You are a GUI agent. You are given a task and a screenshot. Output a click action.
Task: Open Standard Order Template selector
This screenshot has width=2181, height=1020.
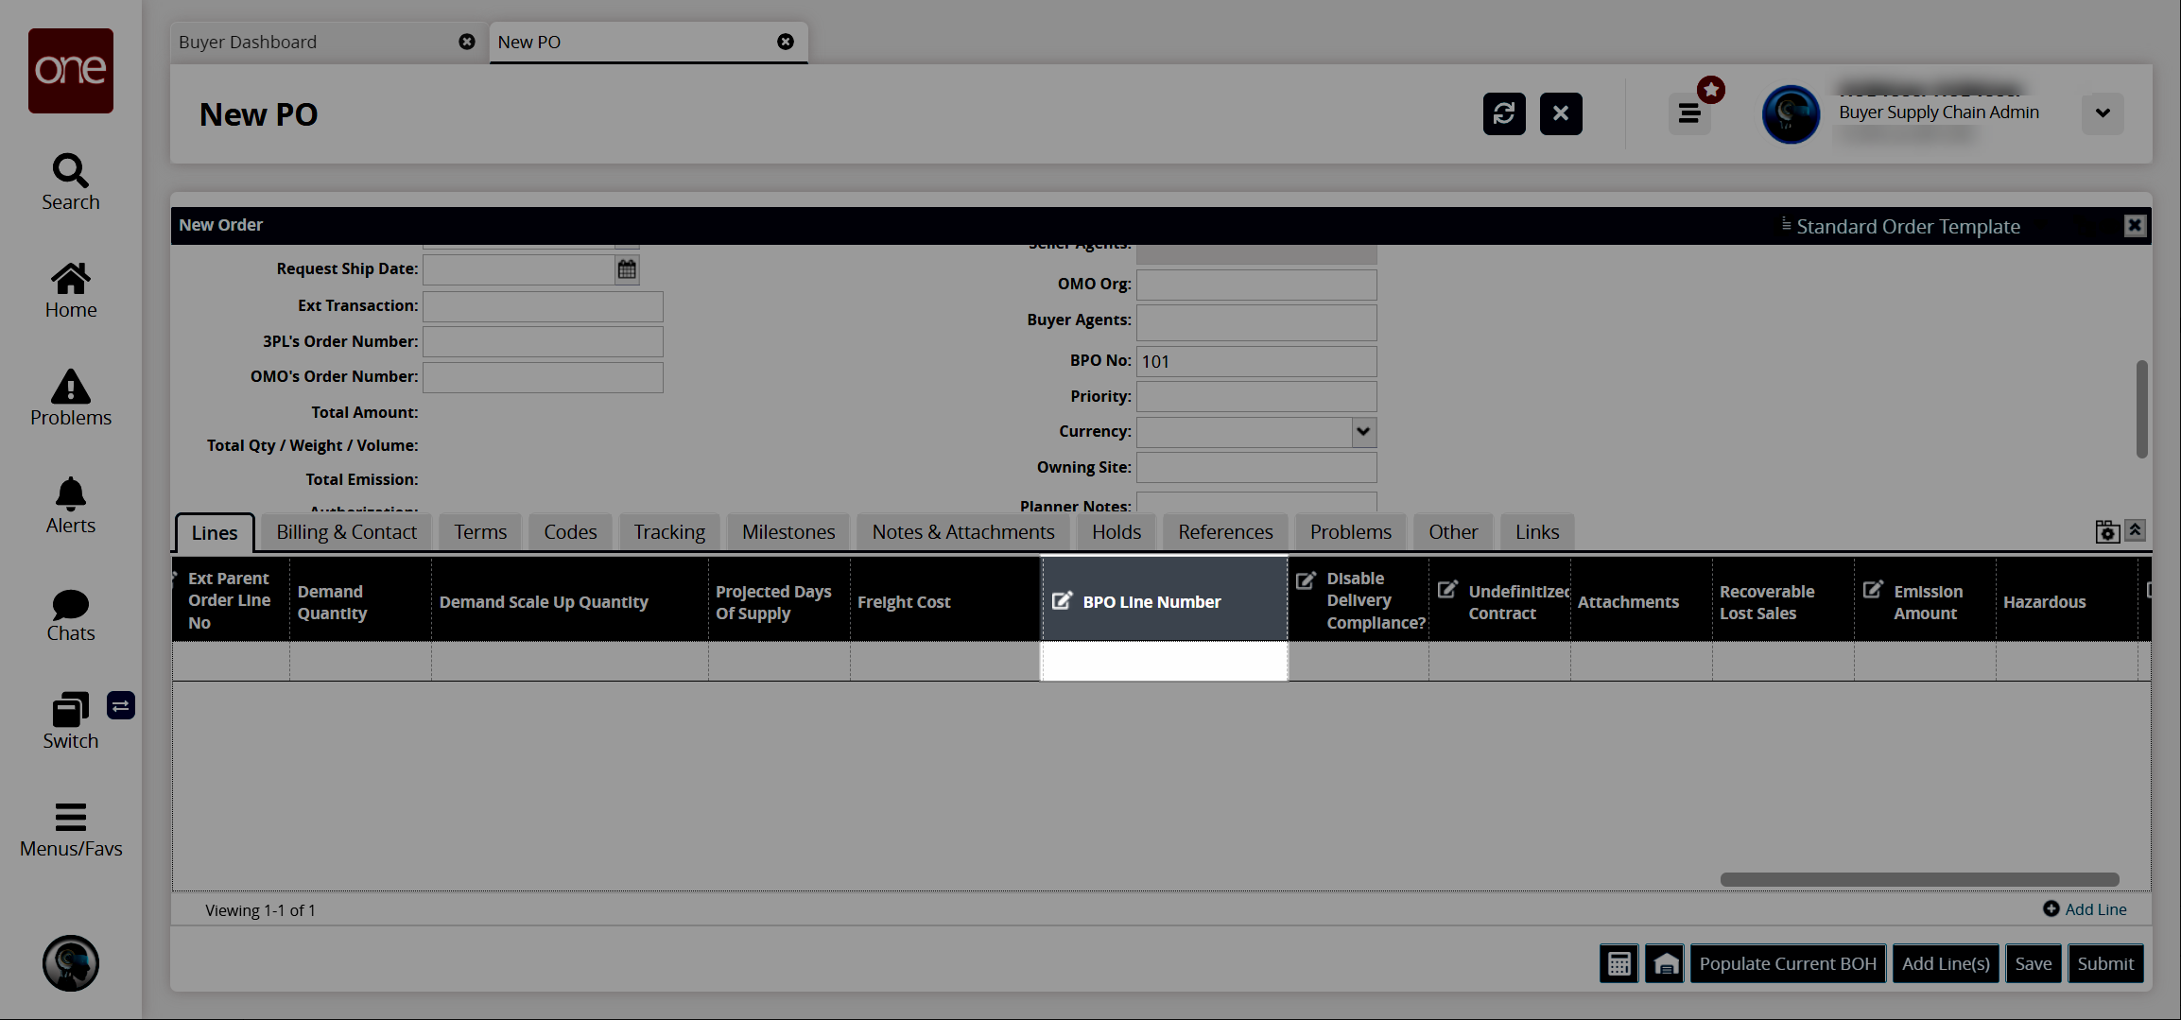point(1907,227)
